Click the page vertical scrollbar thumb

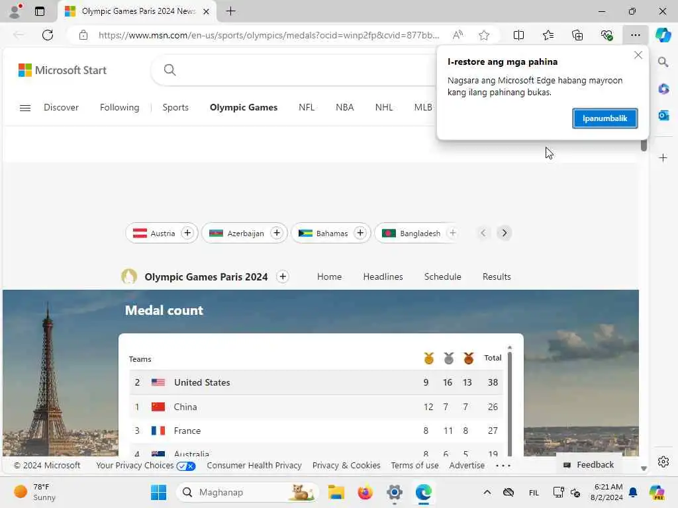pos(644,145)
